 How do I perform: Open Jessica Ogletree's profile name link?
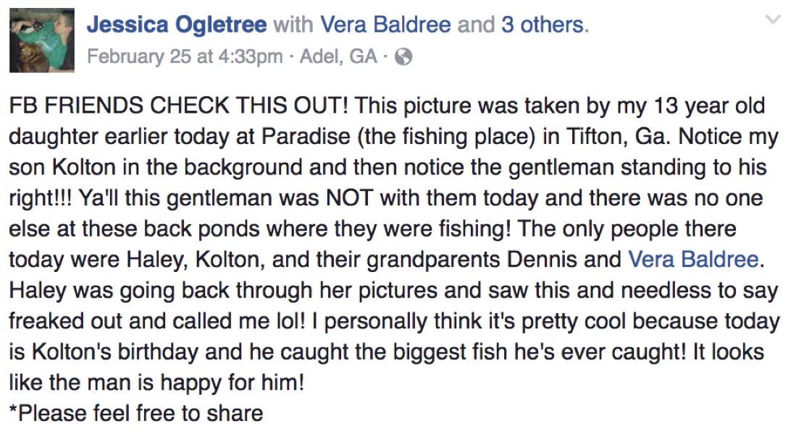(177, 25)
